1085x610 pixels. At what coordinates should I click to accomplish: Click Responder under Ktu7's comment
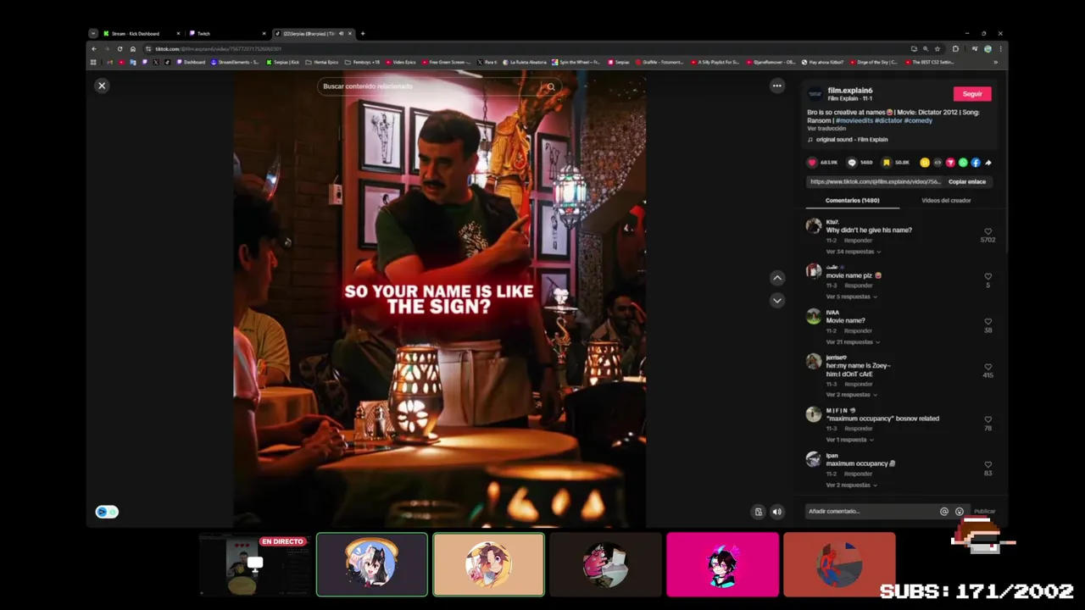(x=858, y=241)
